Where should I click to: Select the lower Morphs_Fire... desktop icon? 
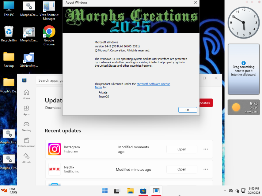9,162
